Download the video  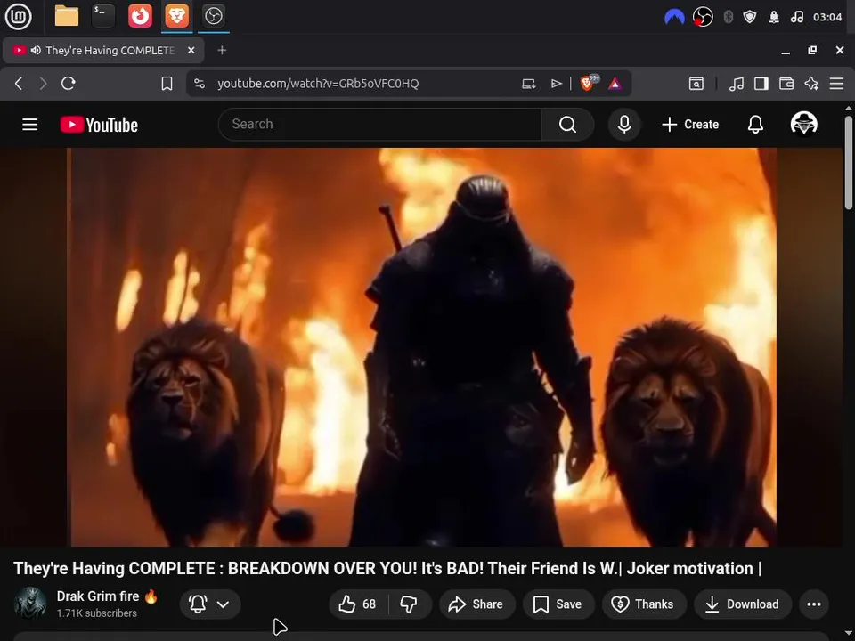[743, 604]
